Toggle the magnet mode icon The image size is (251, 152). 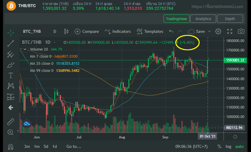pyautogui.click(x=11, y=147)
